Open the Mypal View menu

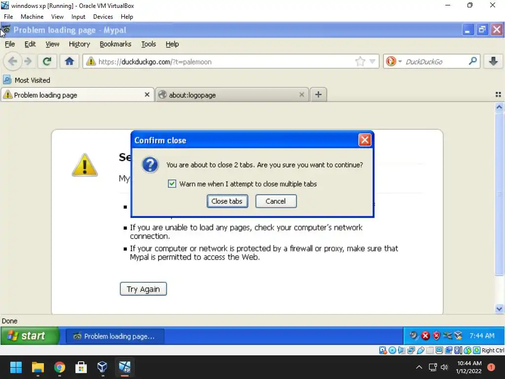tap(52, 44)
